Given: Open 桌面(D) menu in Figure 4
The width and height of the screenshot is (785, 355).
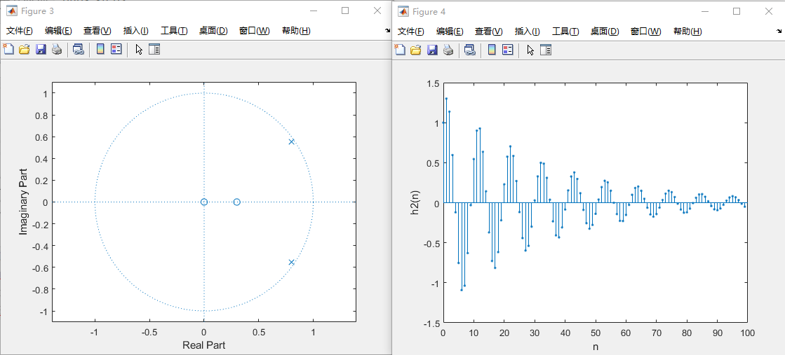Looking at the screenshot, I should click(x=605, y=31).
